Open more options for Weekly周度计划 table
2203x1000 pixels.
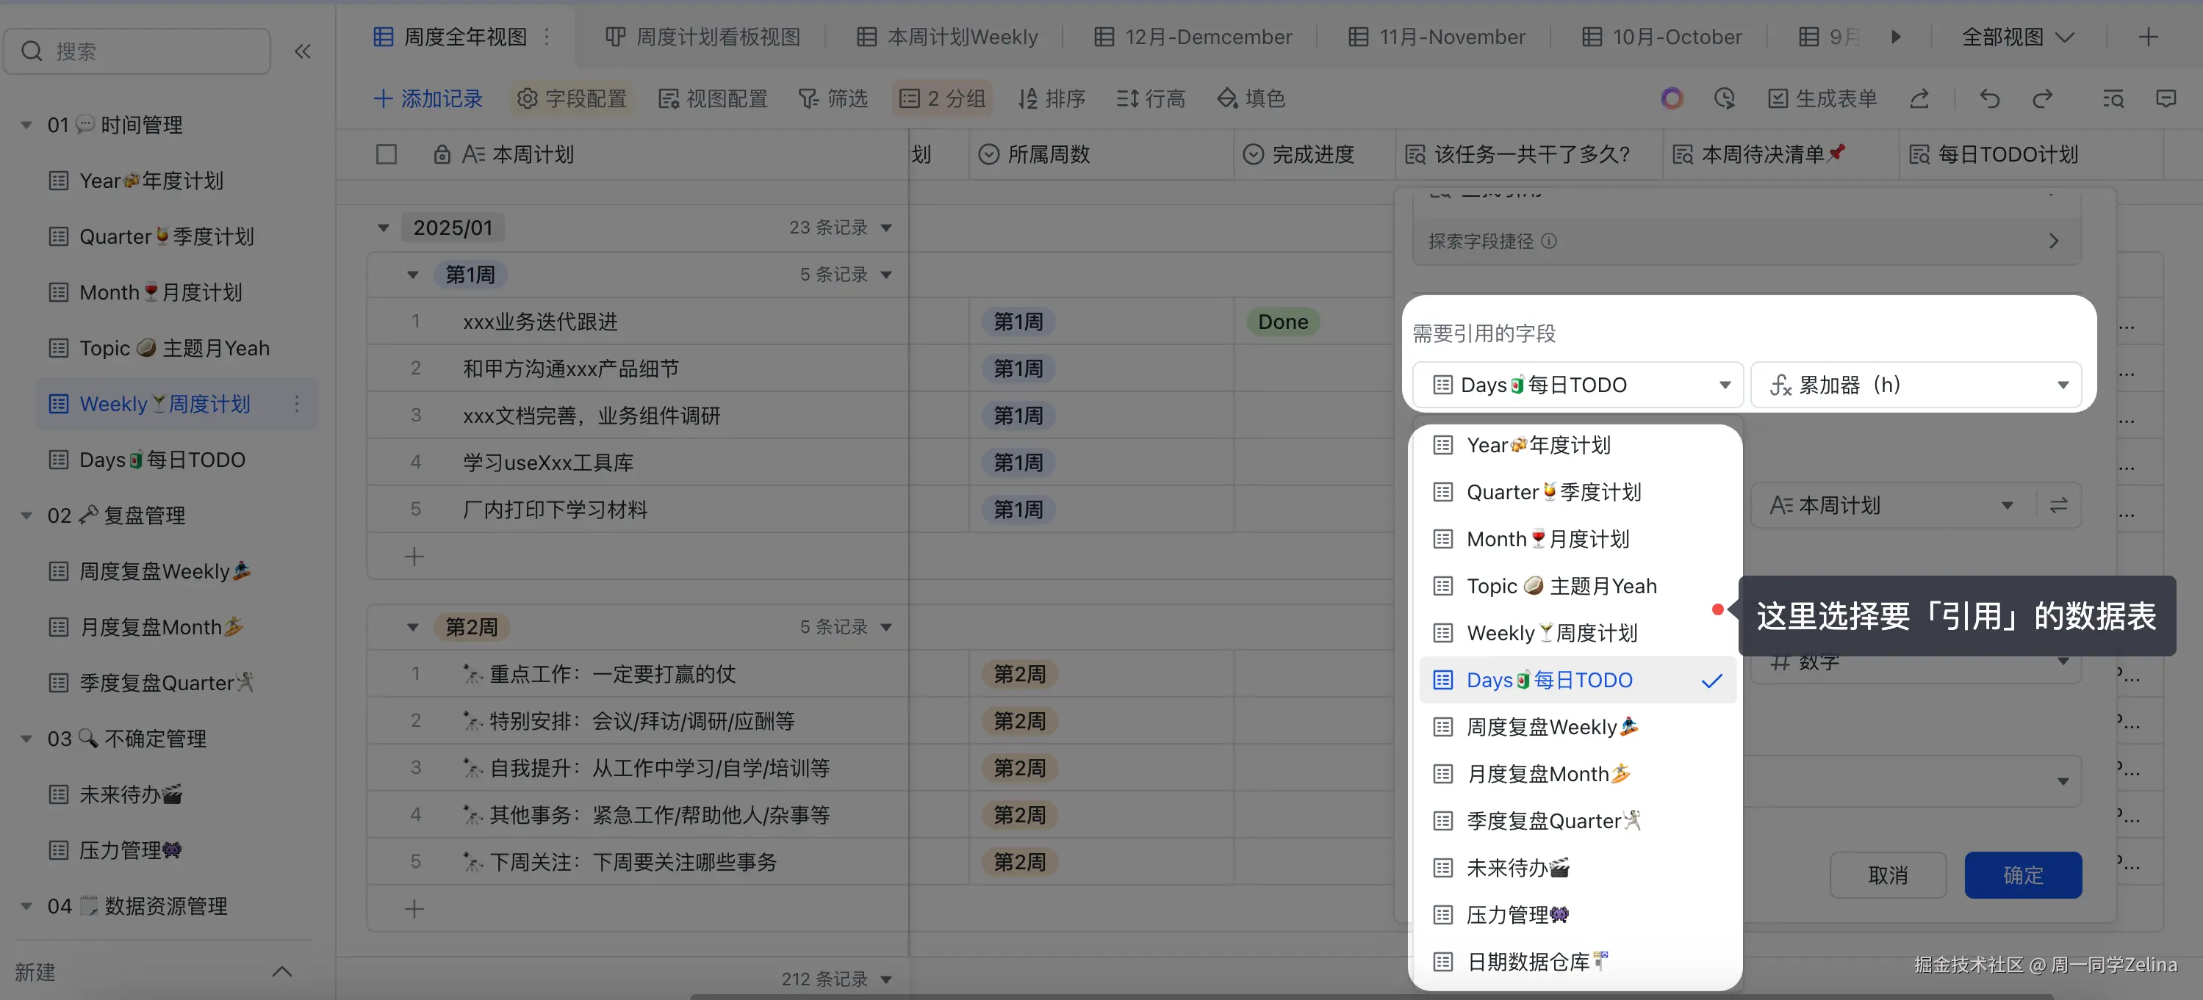(297, 403)
